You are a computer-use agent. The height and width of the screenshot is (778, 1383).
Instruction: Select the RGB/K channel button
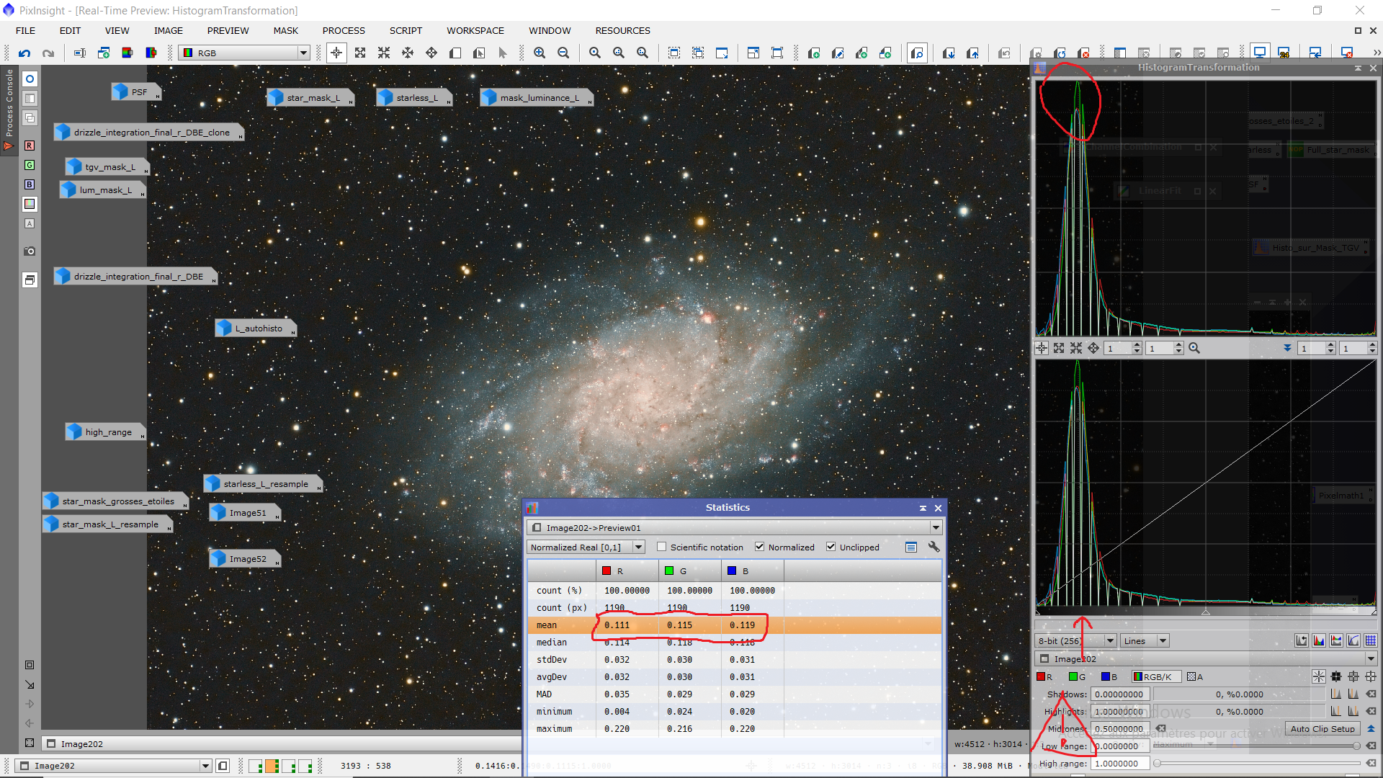(x=1157, y=676)
